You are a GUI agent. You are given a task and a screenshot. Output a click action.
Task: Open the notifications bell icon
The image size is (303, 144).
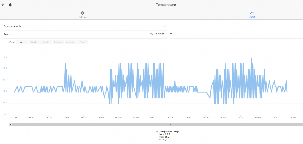(10, 5)
